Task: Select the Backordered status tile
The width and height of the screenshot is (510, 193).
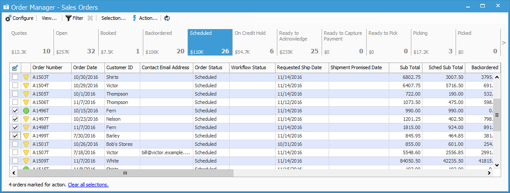Action: click(x=165, y=42)
